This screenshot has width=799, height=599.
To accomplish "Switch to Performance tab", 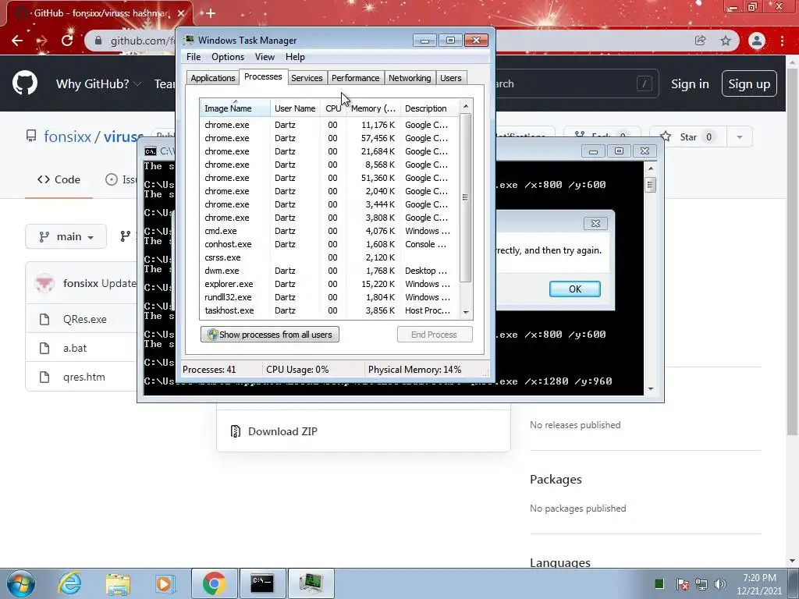I will point(356,78).
